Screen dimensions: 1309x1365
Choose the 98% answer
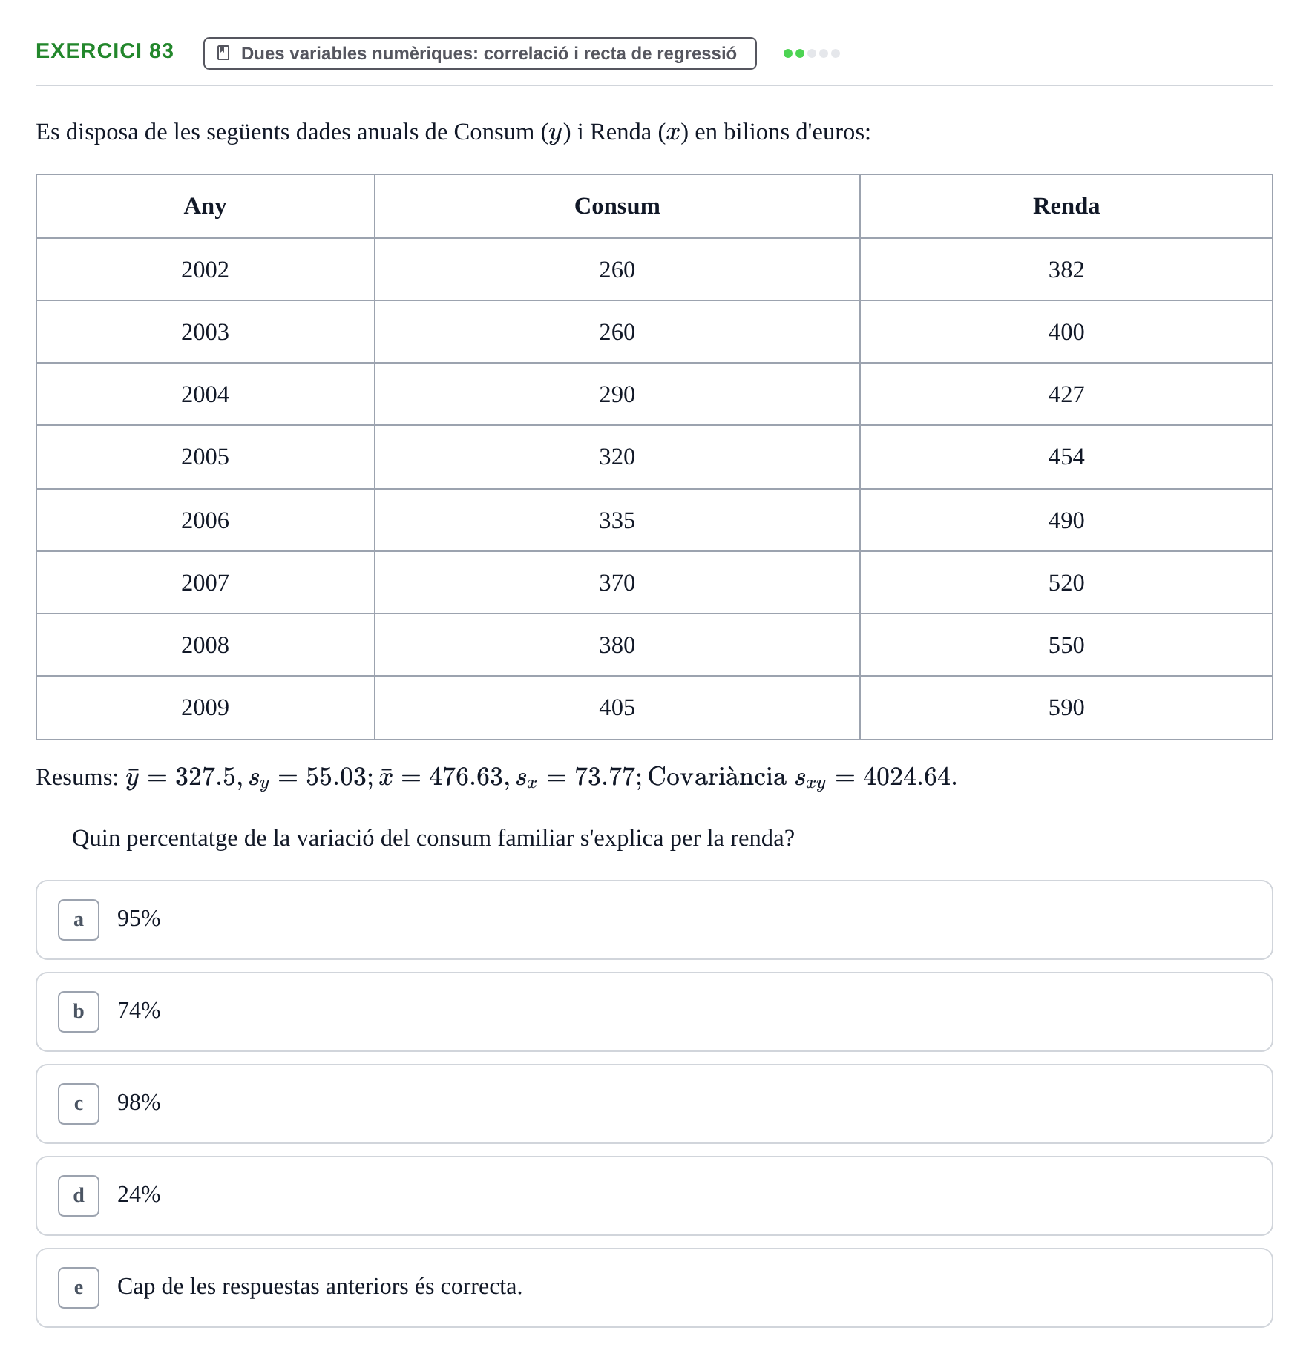pyautogui.click(x=654, y=1104)
